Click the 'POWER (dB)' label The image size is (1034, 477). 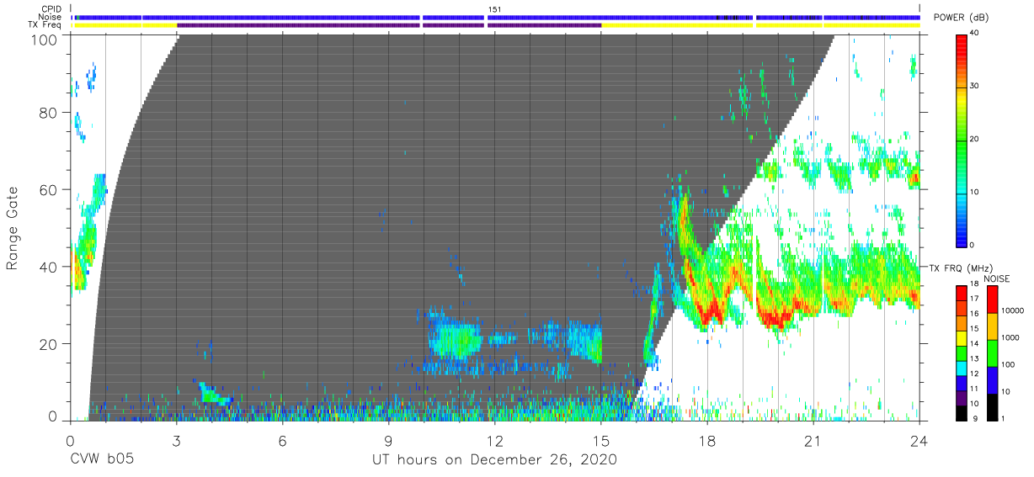pyautogui.click(x=961, y=18)
